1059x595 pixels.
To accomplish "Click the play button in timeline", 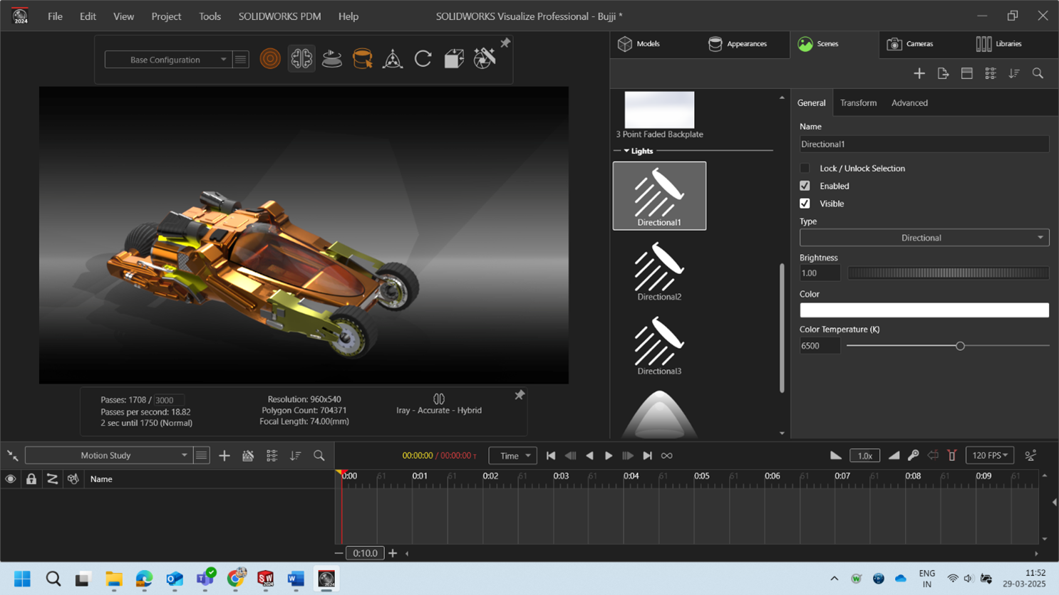I will coord(609,456).
